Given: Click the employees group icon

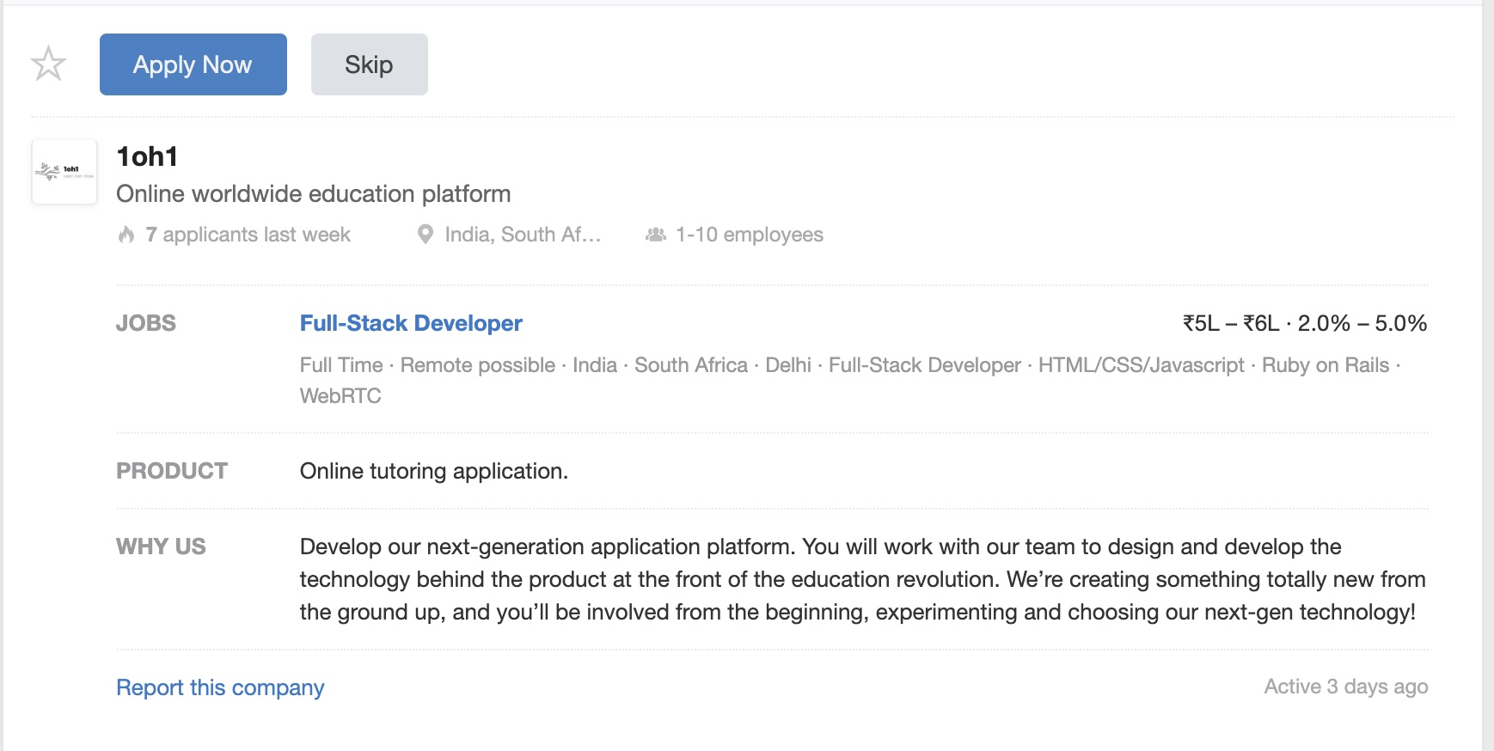Looking at the screenshot, I should (656, 235).
